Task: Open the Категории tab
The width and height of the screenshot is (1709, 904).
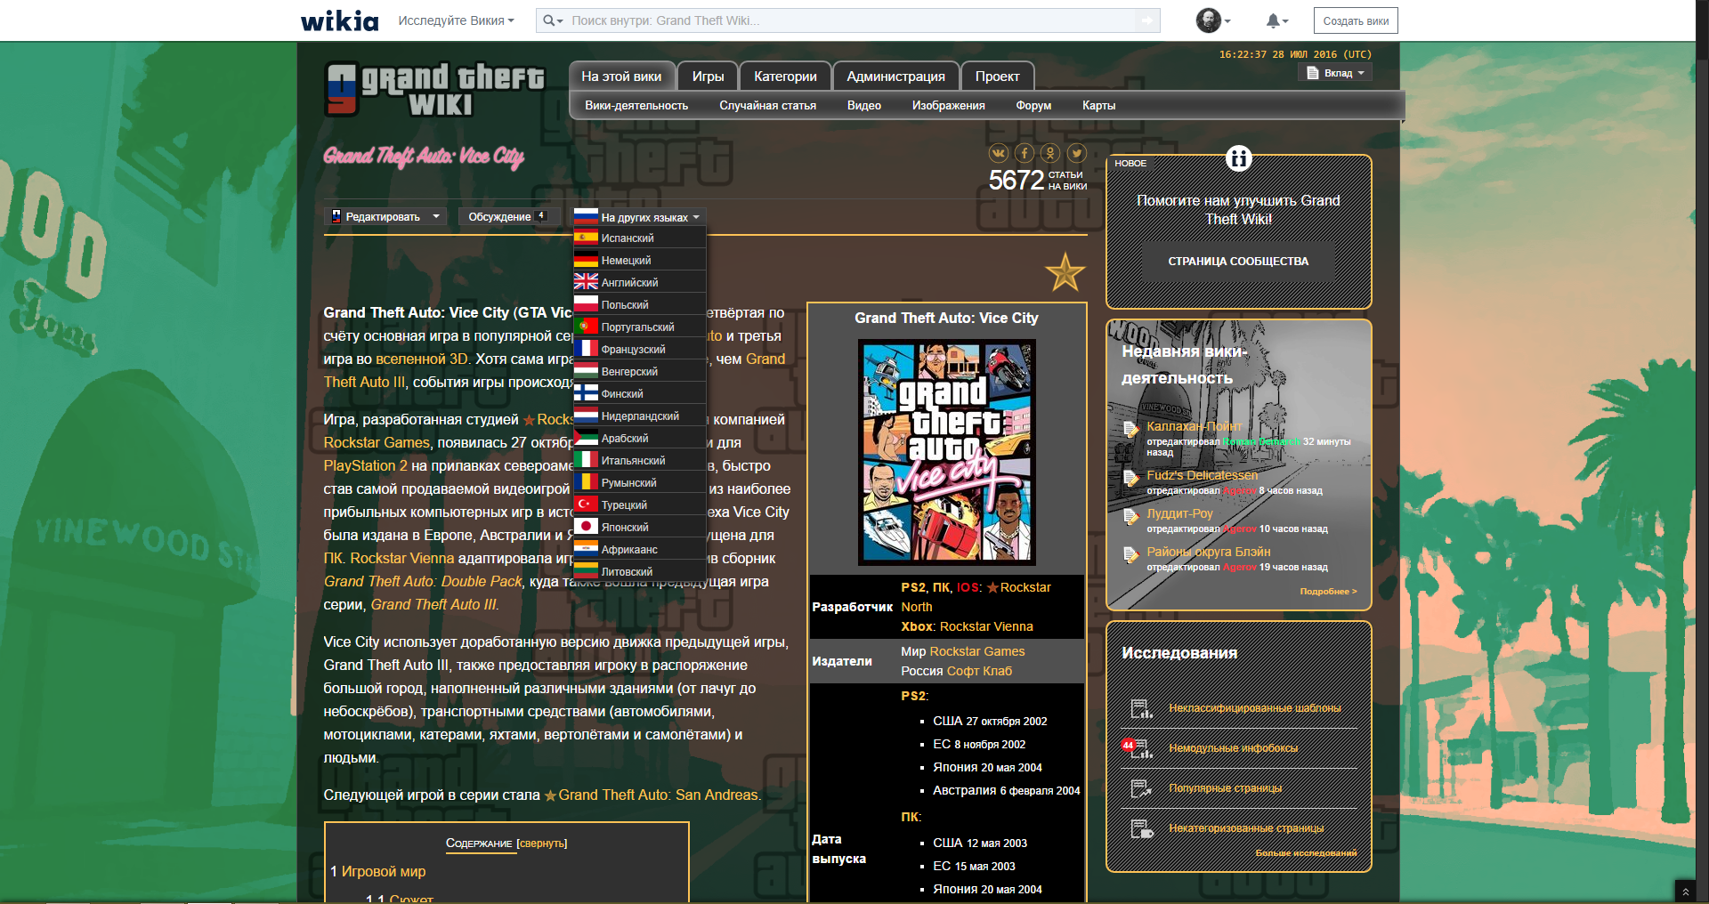Action: pyautogui.click(x=785, y=77)
